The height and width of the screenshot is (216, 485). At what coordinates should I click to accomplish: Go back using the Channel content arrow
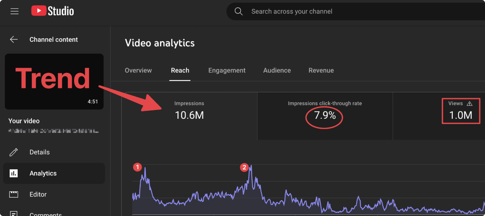tap(14, 39)
